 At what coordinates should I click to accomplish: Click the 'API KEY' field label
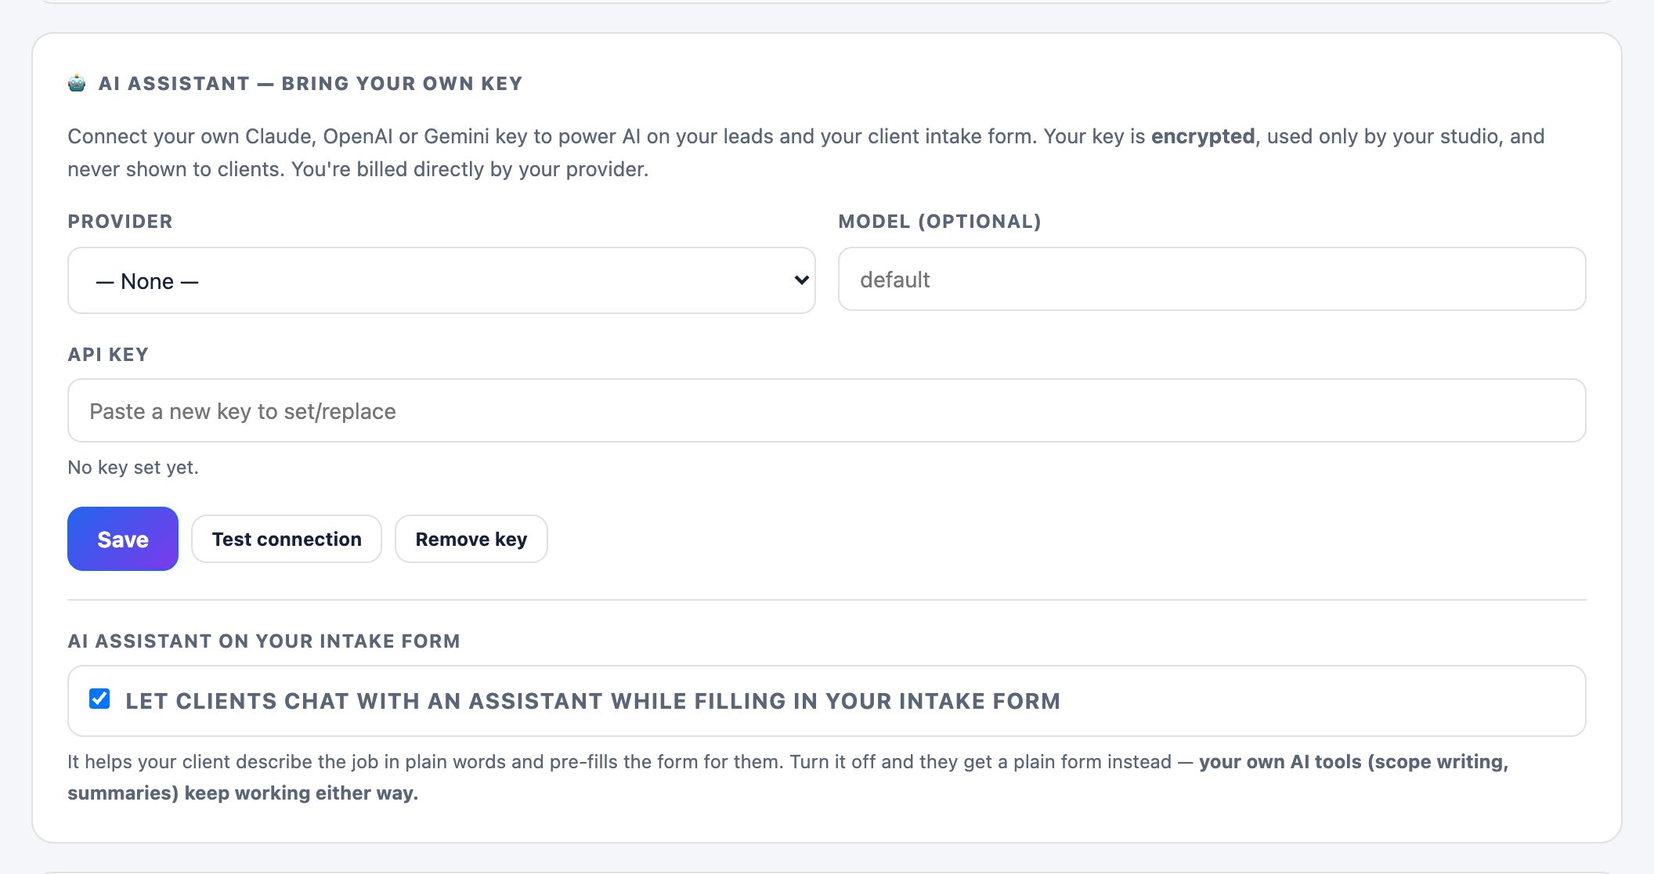tap(108, 355)
